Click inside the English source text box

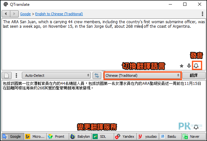[x=104, y=45]
